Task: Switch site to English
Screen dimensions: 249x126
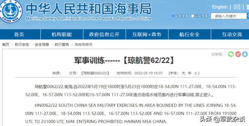Action: (220, 7)
